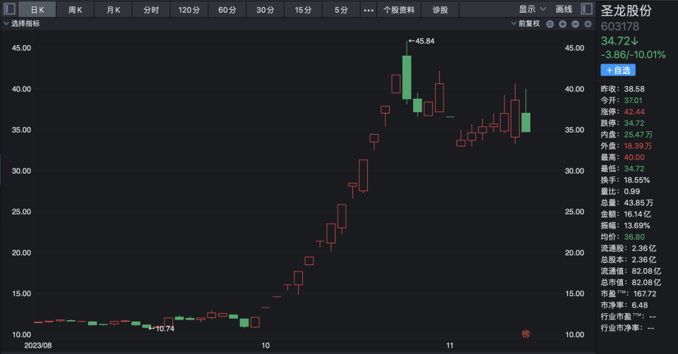Expand the 选择指标 indicator dropdown
The width and height of the screenshot is (678, 354).
22,23
